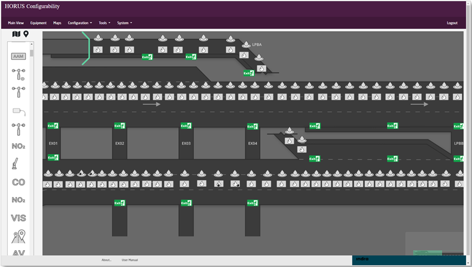Viewport: 472px width, 267px height.
Task: Click the location pin icon above palette
Action: tap(26, 34)
